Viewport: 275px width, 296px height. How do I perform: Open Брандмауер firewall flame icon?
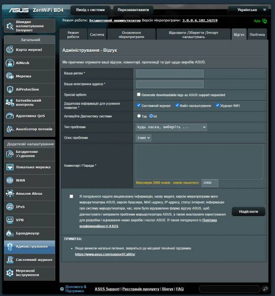coord(10,233)
